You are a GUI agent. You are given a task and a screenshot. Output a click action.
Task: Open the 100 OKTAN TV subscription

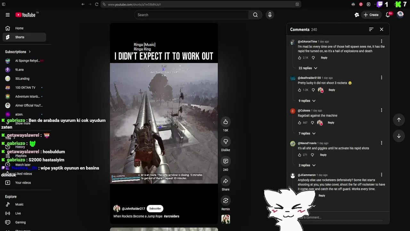pos(24,88)
